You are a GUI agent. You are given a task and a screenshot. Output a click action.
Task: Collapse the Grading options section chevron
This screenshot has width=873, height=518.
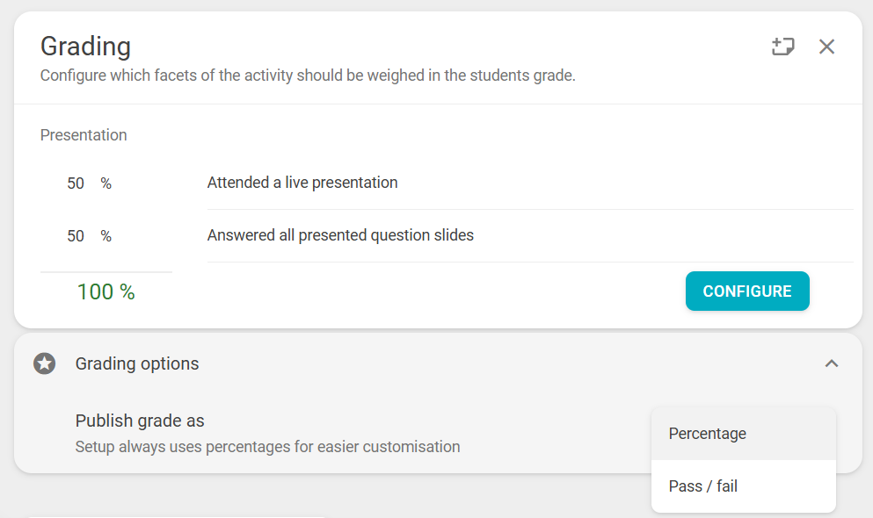coord(832,363)
